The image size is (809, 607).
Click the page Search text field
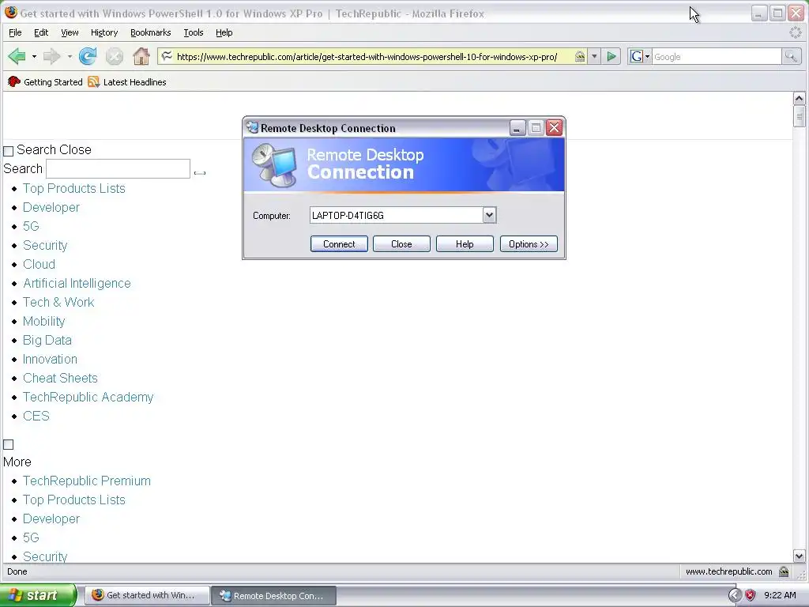click(x=119, y=169)
